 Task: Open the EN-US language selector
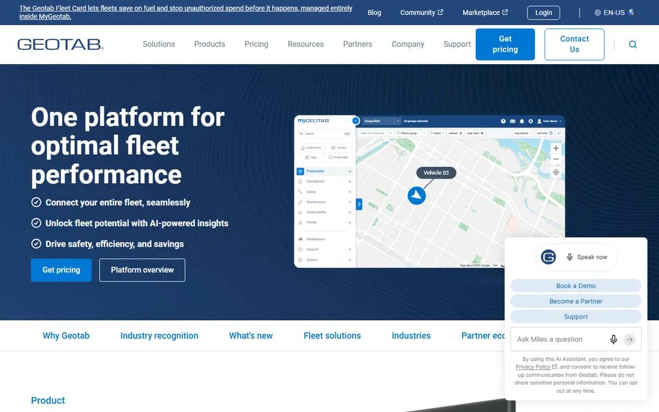[x=614, y=13]
